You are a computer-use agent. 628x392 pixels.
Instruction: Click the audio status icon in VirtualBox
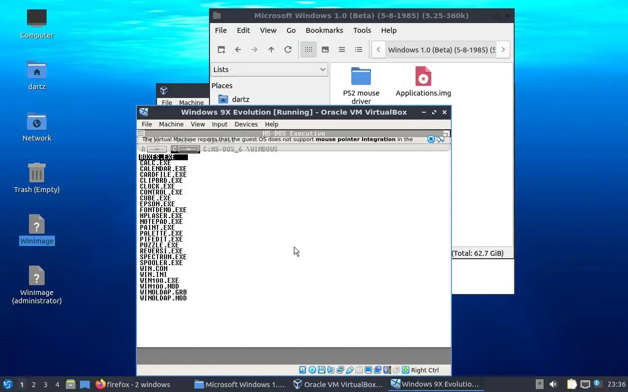tap(331, 370)
